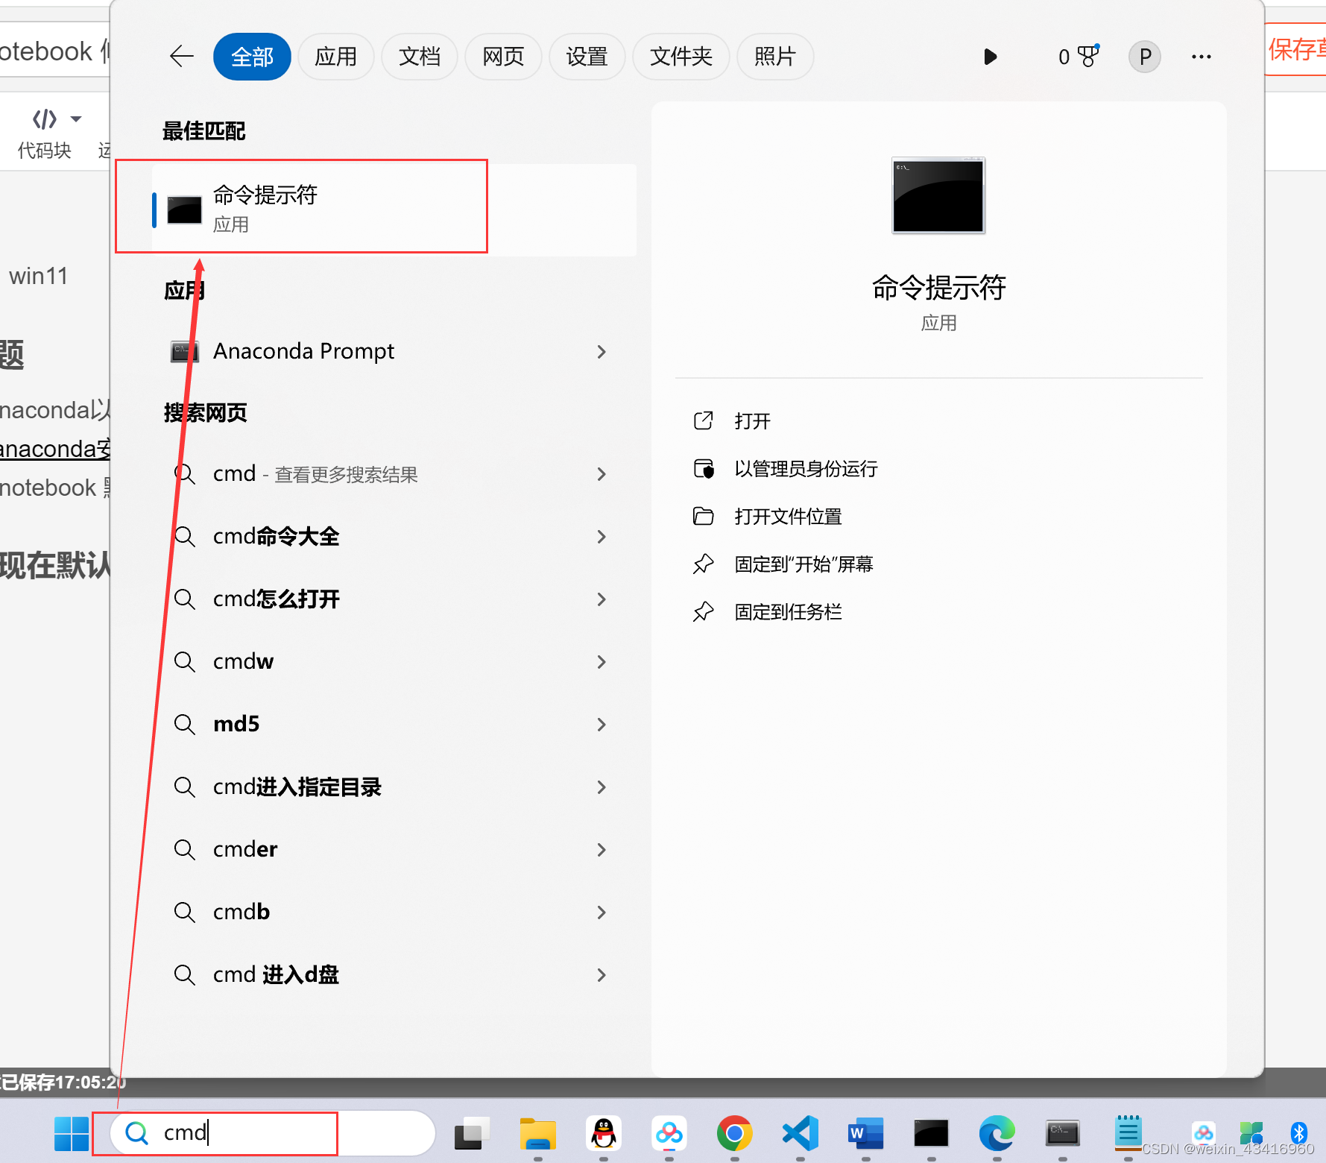Open Task View on the taskbar
Viewport: 1326px width, 1163px height.
[471, 1133]
